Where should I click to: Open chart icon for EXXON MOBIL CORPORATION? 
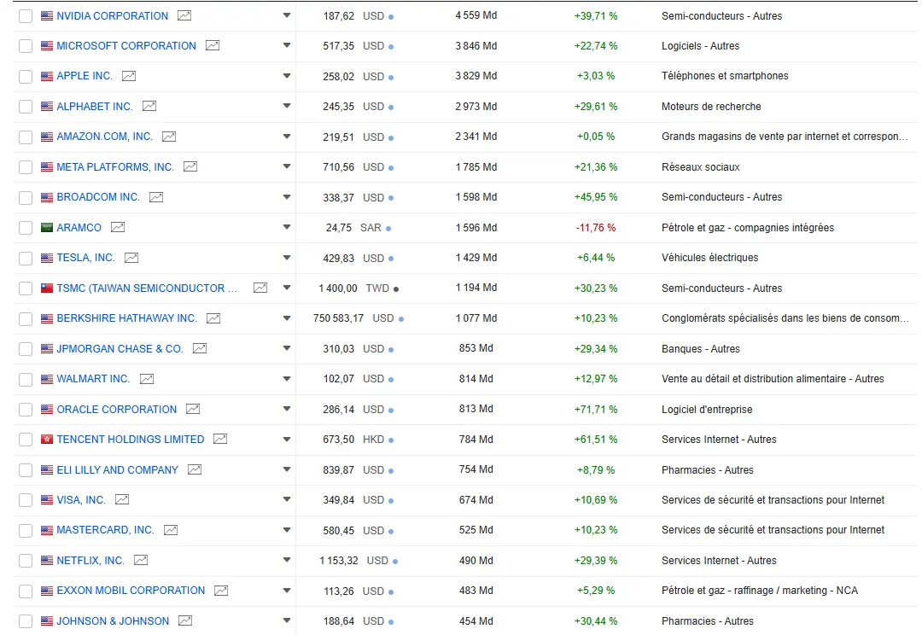[x=221, y=591]
